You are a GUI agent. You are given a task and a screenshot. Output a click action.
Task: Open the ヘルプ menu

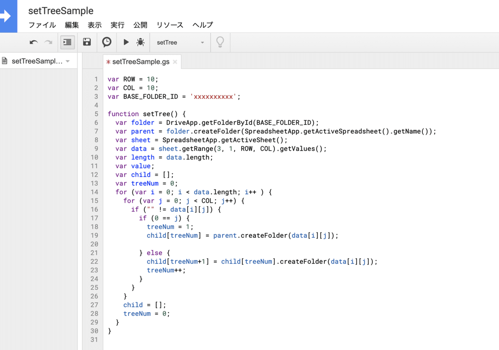pyautogui.click(x=203, y=25)
